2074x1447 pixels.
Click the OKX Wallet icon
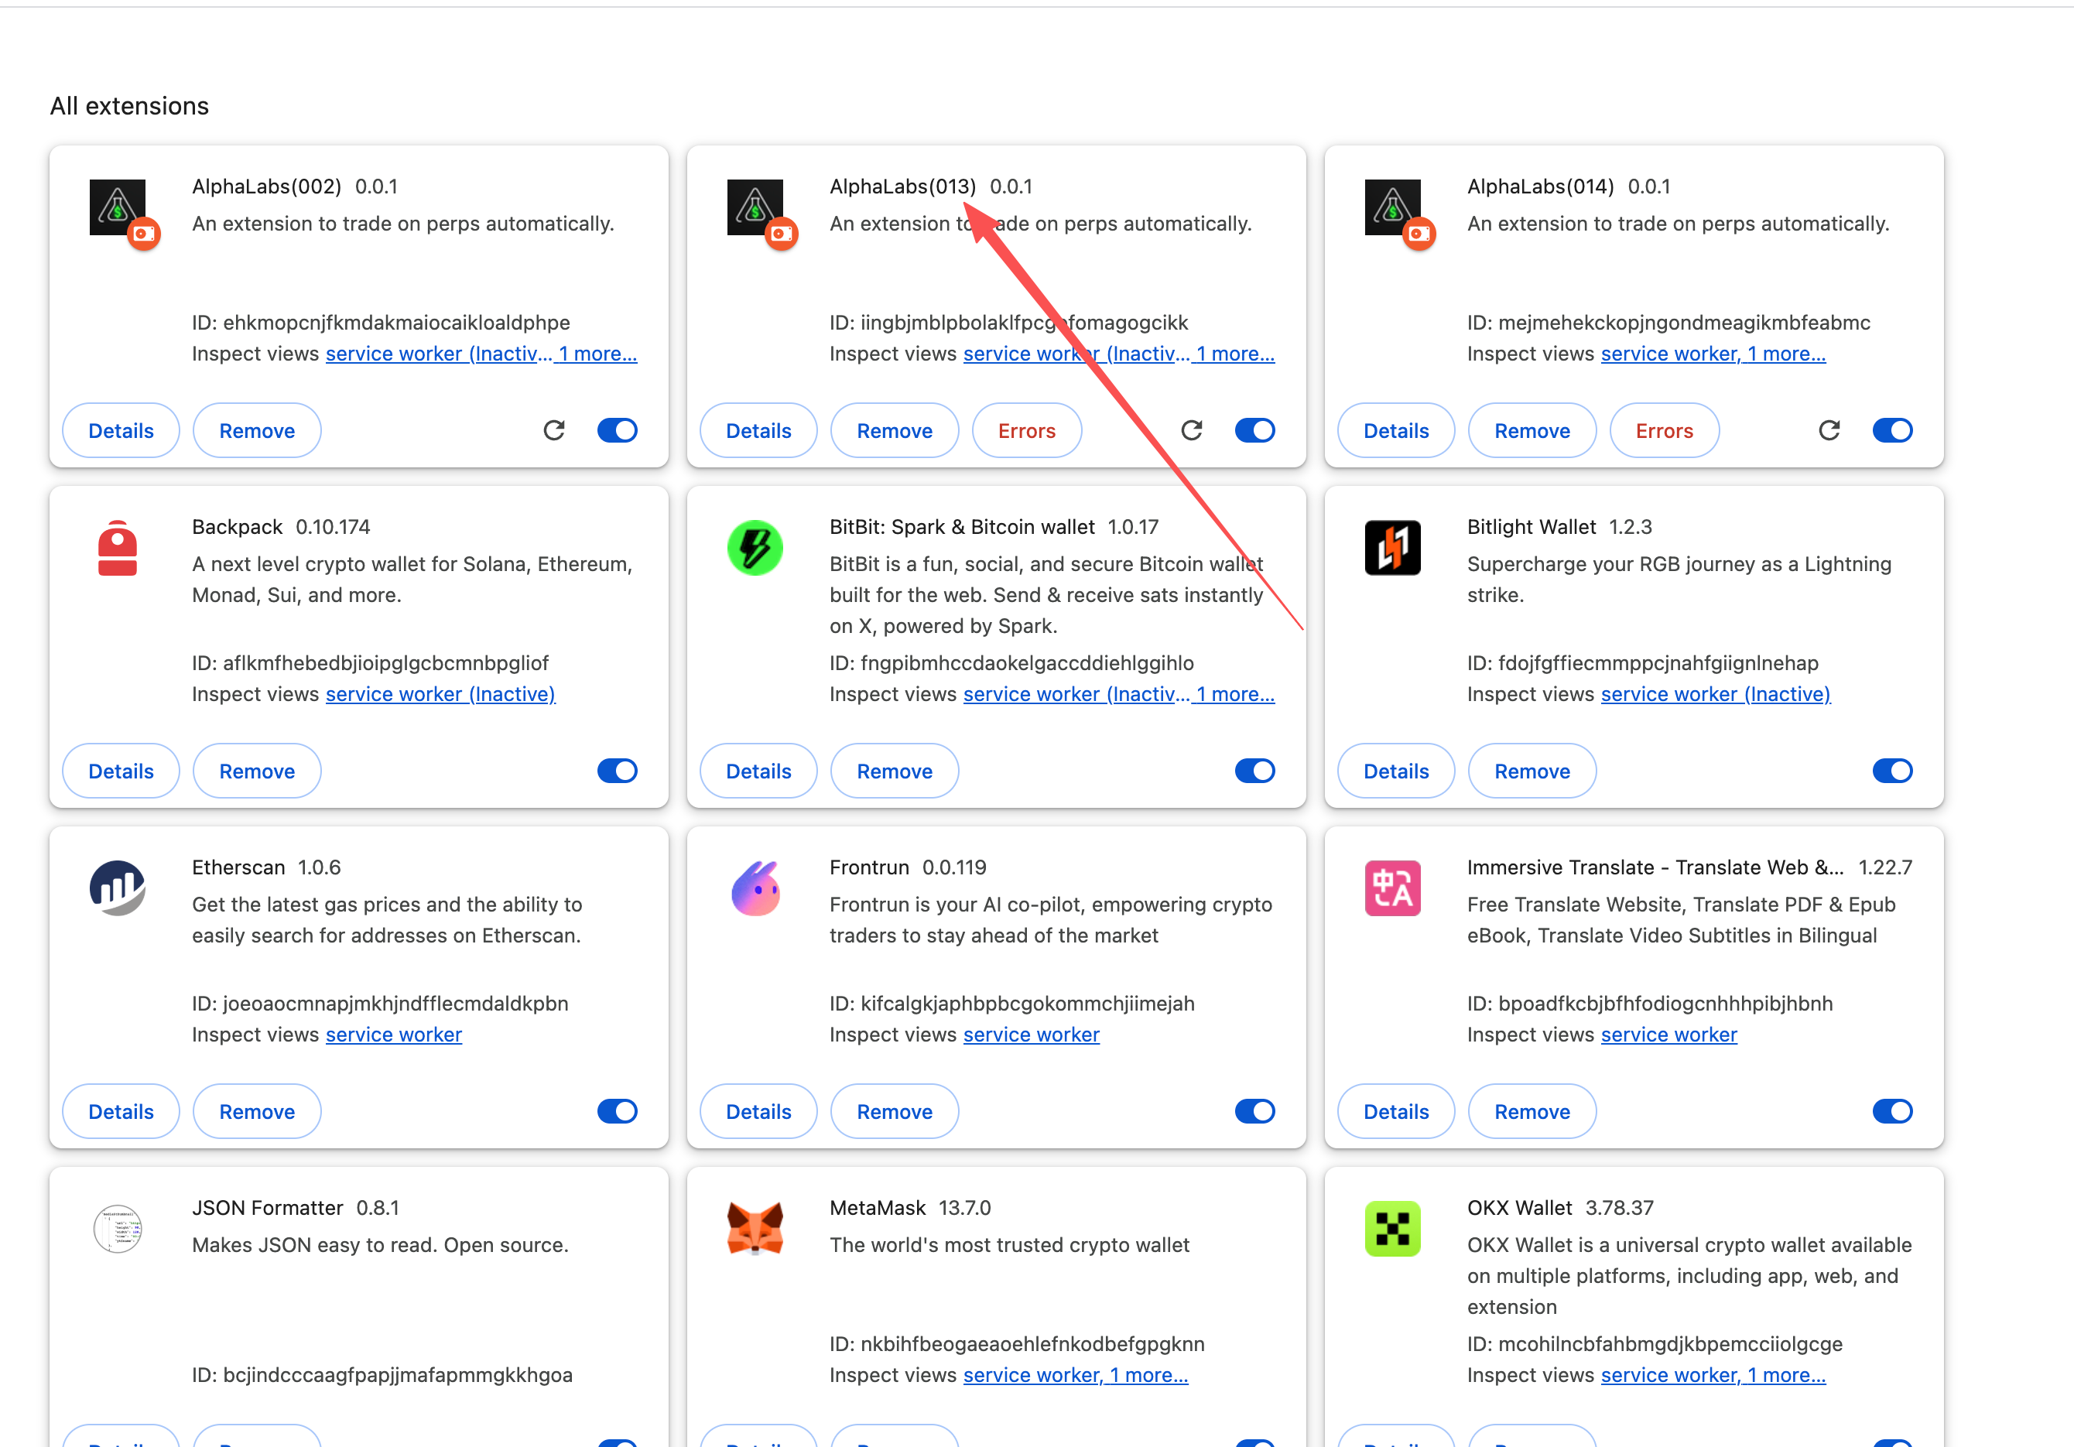click(1392, 1229)
